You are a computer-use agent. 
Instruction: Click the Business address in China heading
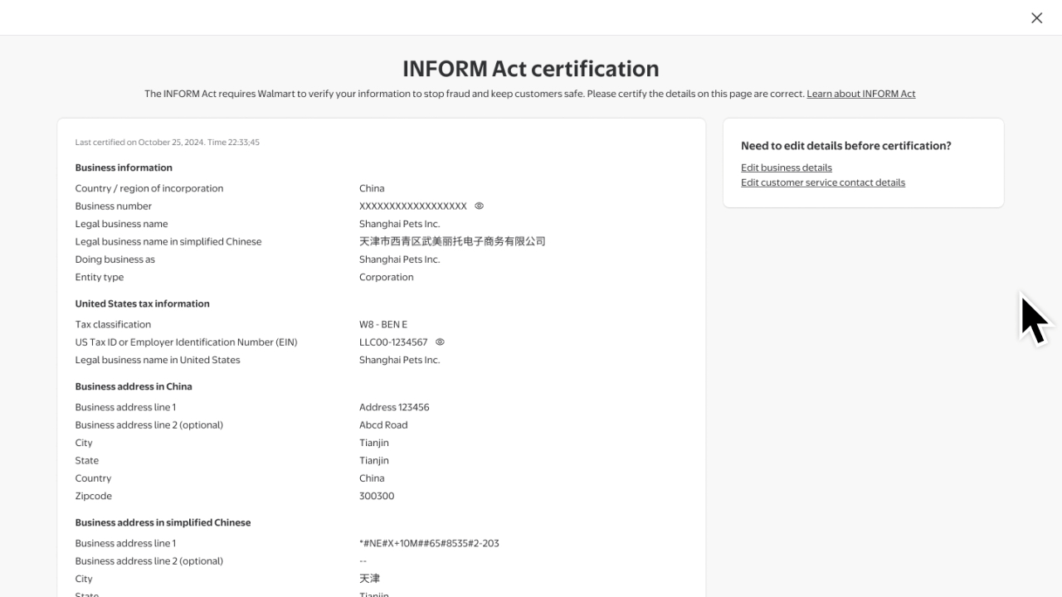(134, 386)
